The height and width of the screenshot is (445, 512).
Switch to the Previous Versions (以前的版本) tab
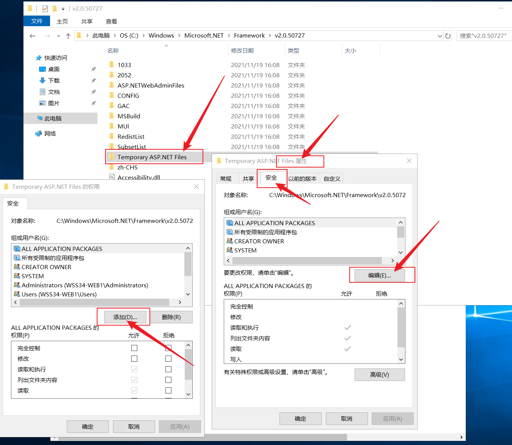tap(302, 179)
